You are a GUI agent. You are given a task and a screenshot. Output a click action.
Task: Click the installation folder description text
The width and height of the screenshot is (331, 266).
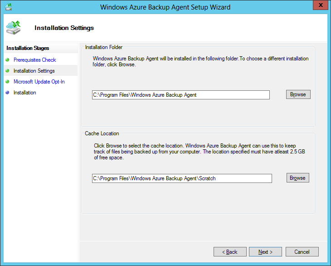coord(200,61)
